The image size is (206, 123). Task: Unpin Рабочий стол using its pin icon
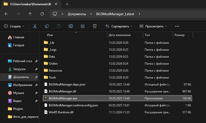[36, 61]
